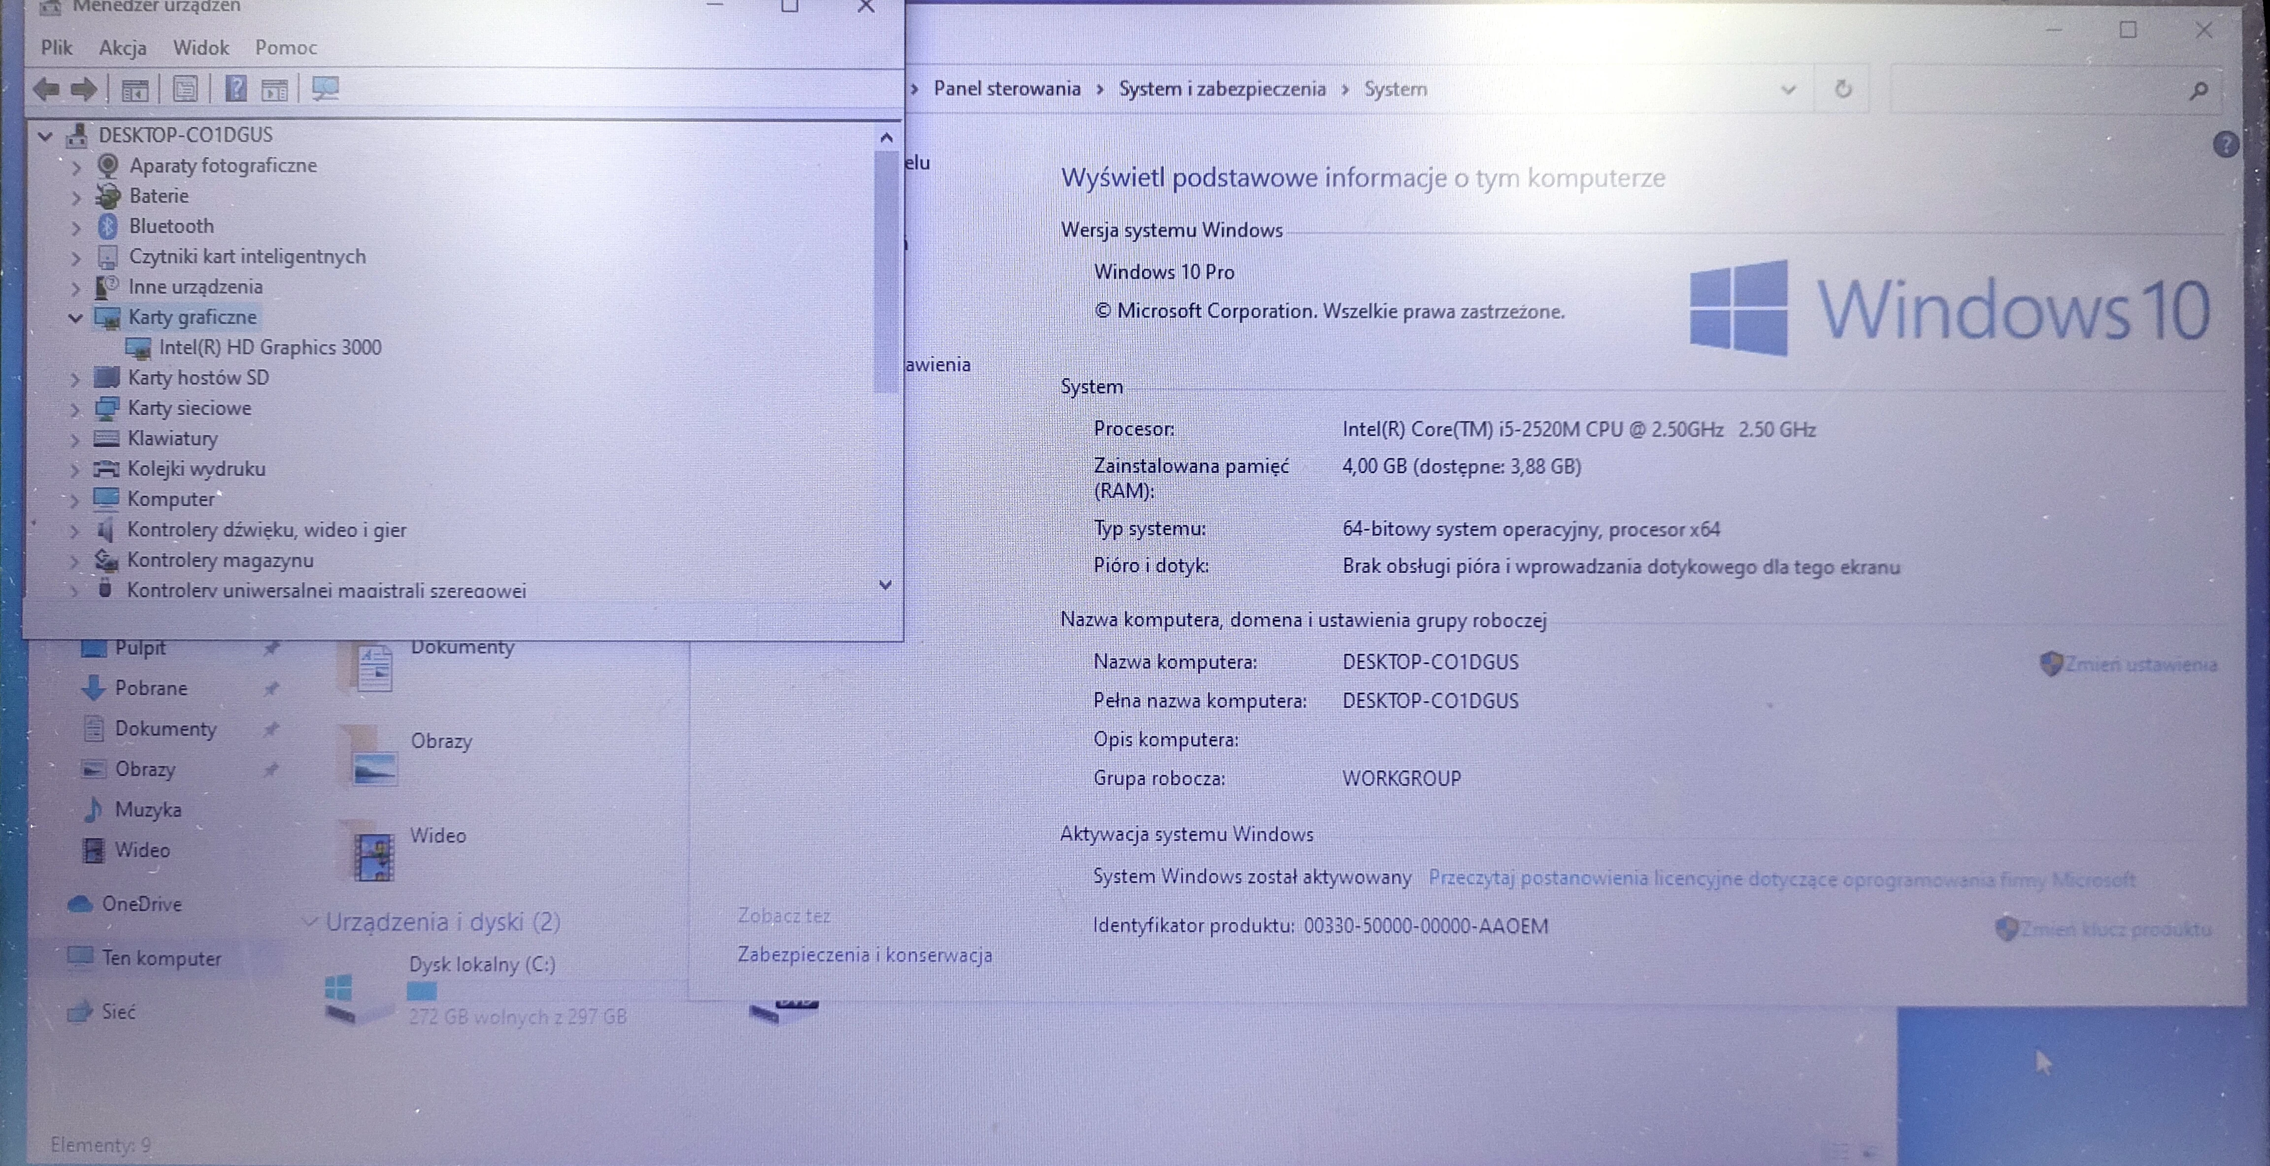This screenshot has height=1166, width=2270.
Task: Show console tree toolbar icon
Action: tap(135, 89)
